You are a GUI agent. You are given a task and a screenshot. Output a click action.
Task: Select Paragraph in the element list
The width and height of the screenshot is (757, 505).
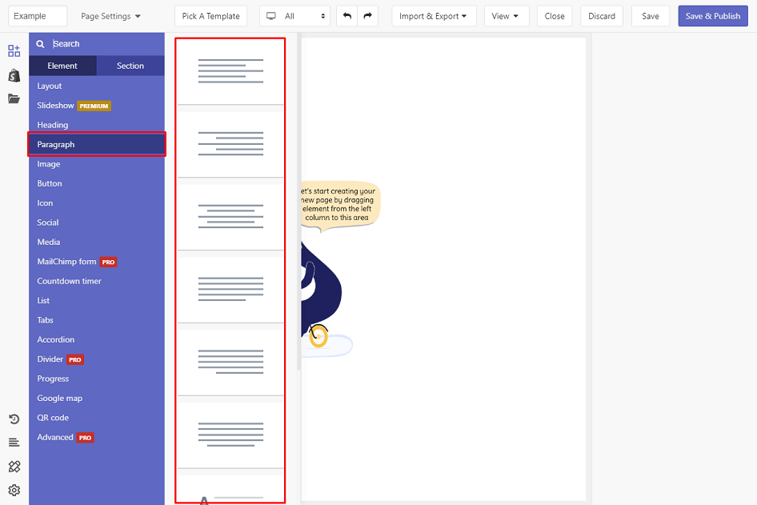[97, 144]
